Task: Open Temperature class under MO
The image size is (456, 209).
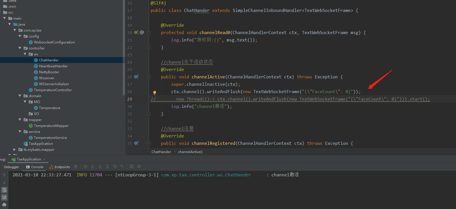Action: pyautogui.click(x=50, y=108)
